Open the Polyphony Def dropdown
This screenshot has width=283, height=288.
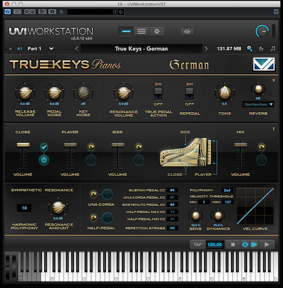[x=227, y=190]
